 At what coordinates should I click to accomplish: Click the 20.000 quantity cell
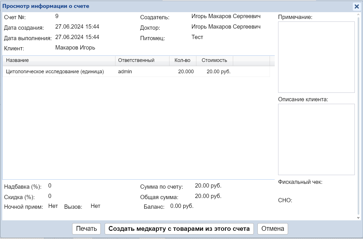coord(186,72)
